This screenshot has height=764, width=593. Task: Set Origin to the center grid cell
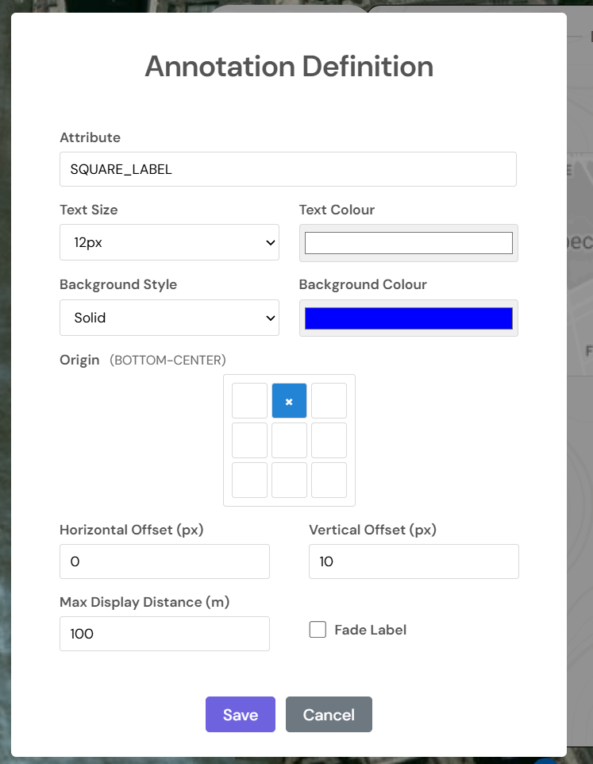pyautogui.click(x=289, y=441)
